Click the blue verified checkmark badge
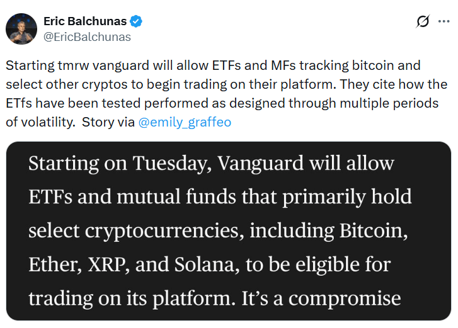Viewport: 458px width, 328px height. coord(136,21)
